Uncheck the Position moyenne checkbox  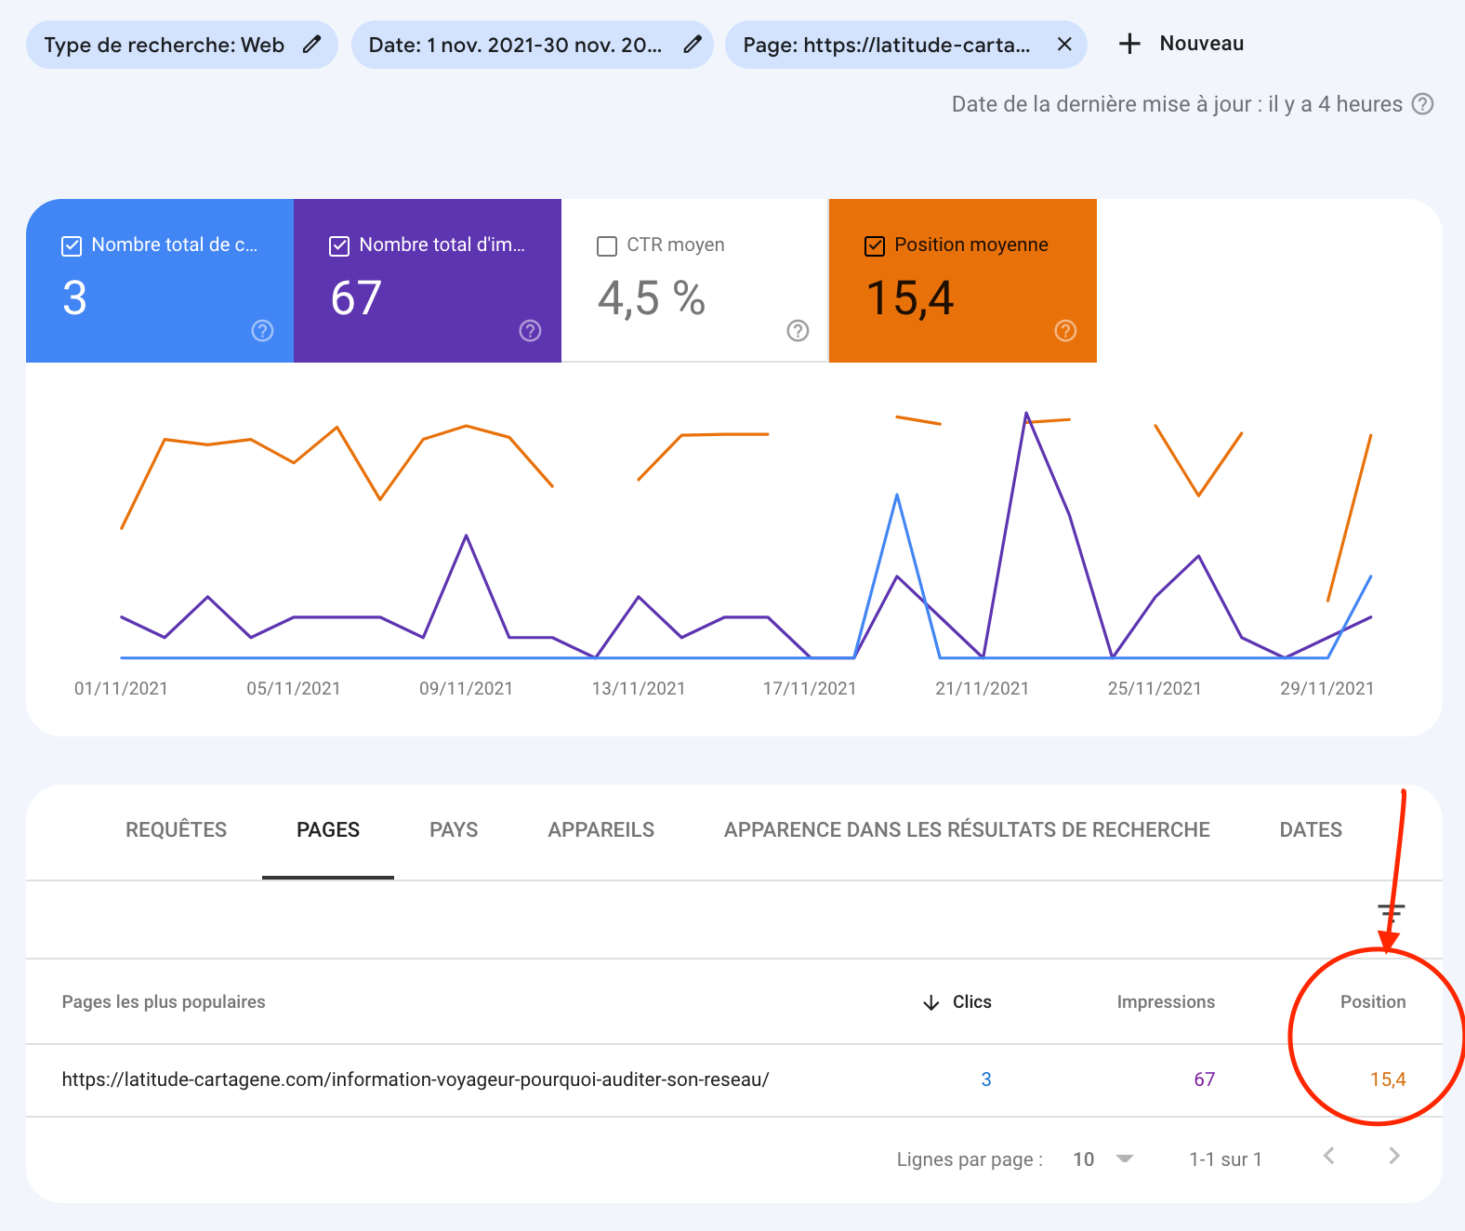point(875,245)
